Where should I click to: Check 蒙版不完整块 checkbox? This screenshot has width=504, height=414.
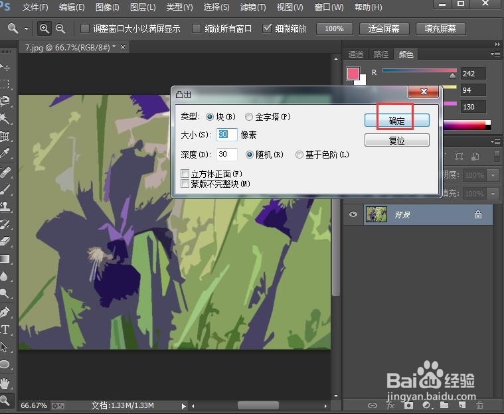click(x=185, y=184)
